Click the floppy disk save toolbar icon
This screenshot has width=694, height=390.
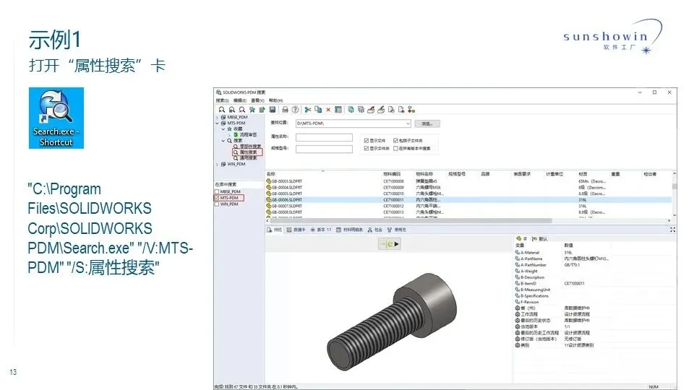[273, 110]
